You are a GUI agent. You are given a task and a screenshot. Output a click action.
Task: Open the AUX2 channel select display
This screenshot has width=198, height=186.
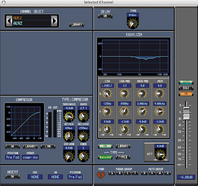click(32, 21)
